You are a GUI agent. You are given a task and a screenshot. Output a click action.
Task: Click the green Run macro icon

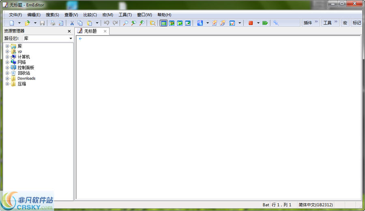click(x=265, y=23)
